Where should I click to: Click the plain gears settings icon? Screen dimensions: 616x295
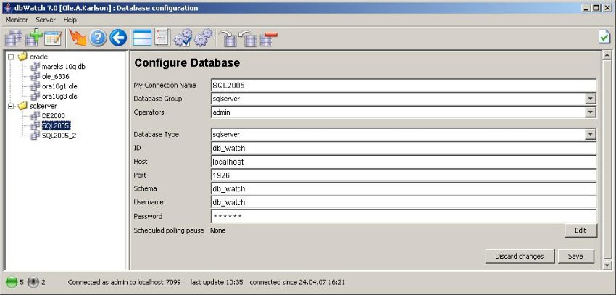[204, 38]
